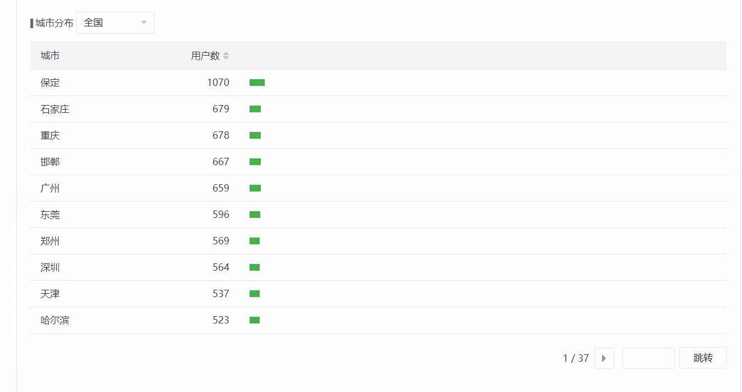Click the 1 / 37 page indicator
The width and height of the screenshot is (742, 392).
576,358
